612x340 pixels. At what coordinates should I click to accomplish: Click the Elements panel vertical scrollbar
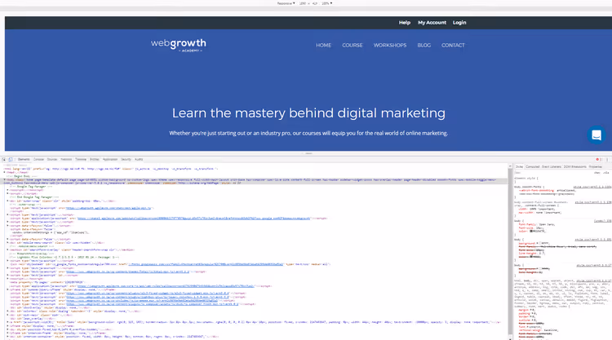510,251
